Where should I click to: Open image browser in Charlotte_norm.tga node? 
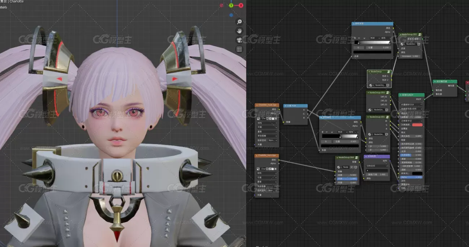tap(259, 169)
